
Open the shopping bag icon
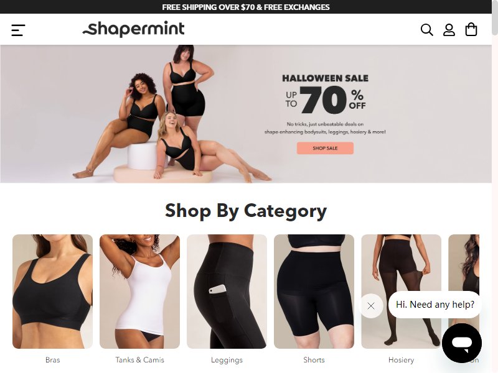click(x=471, y=29)
